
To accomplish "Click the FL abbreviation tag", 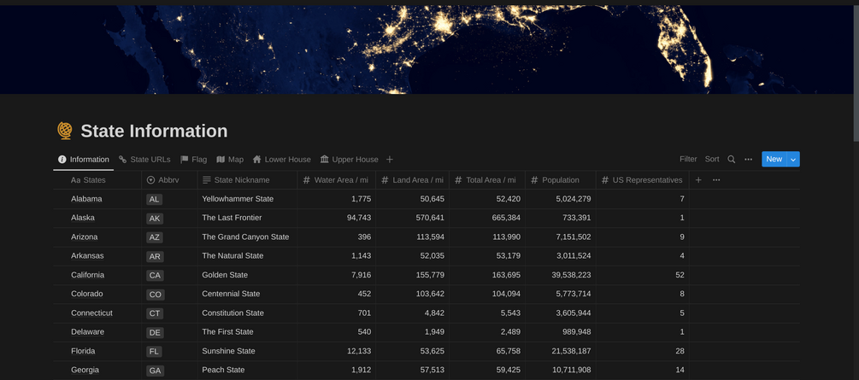I will [x=154, y=352].
